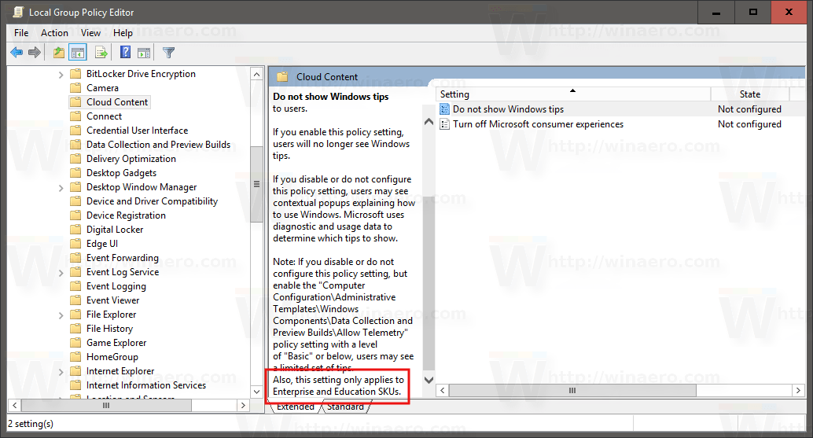This screenshot has height=438, width=813.
Task: Click the tree pane vertical scrollbar thumb
Action: (x=256, y=184)
